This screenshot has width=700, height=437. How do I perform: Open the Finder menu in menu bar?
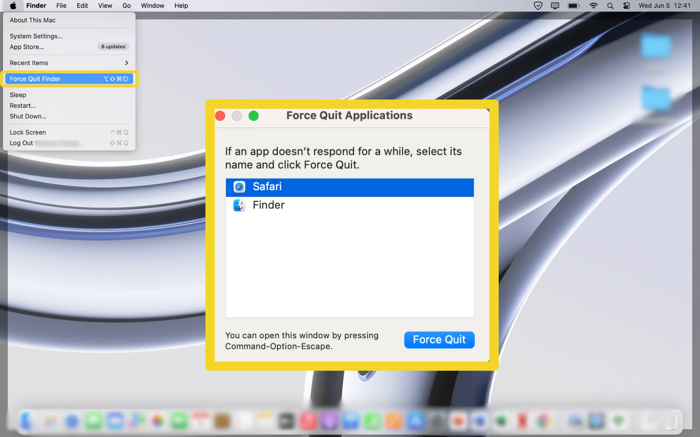pos(36,6)
